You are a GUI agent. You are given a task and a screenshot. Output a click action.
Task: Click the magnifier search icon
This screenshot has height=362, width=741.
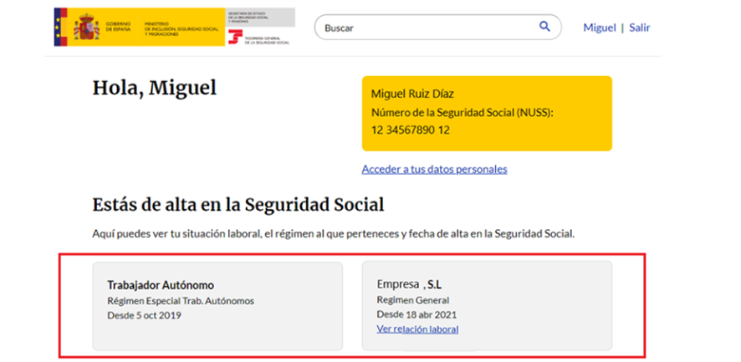pyautogui.click(x=544, y=27)
